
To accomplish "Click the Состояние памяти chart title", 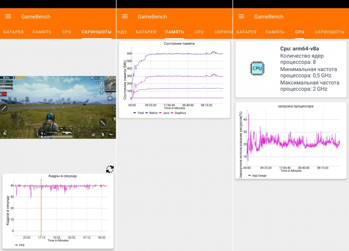I will (x=179, y=44).
